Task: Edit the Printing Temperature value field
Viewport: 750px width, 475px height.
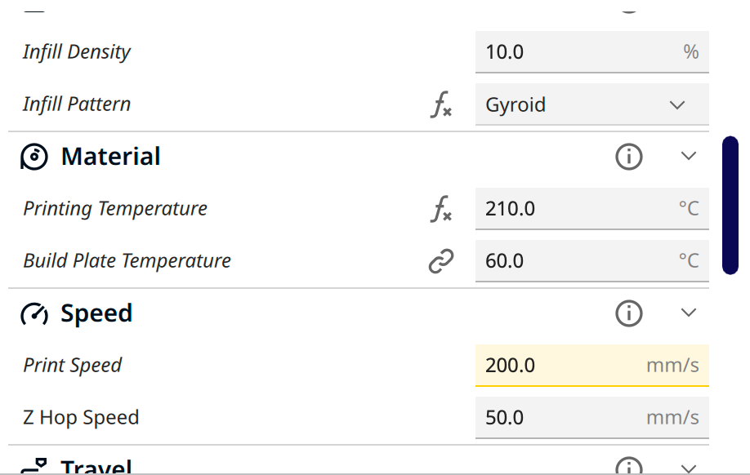Action: click(576, 209)
